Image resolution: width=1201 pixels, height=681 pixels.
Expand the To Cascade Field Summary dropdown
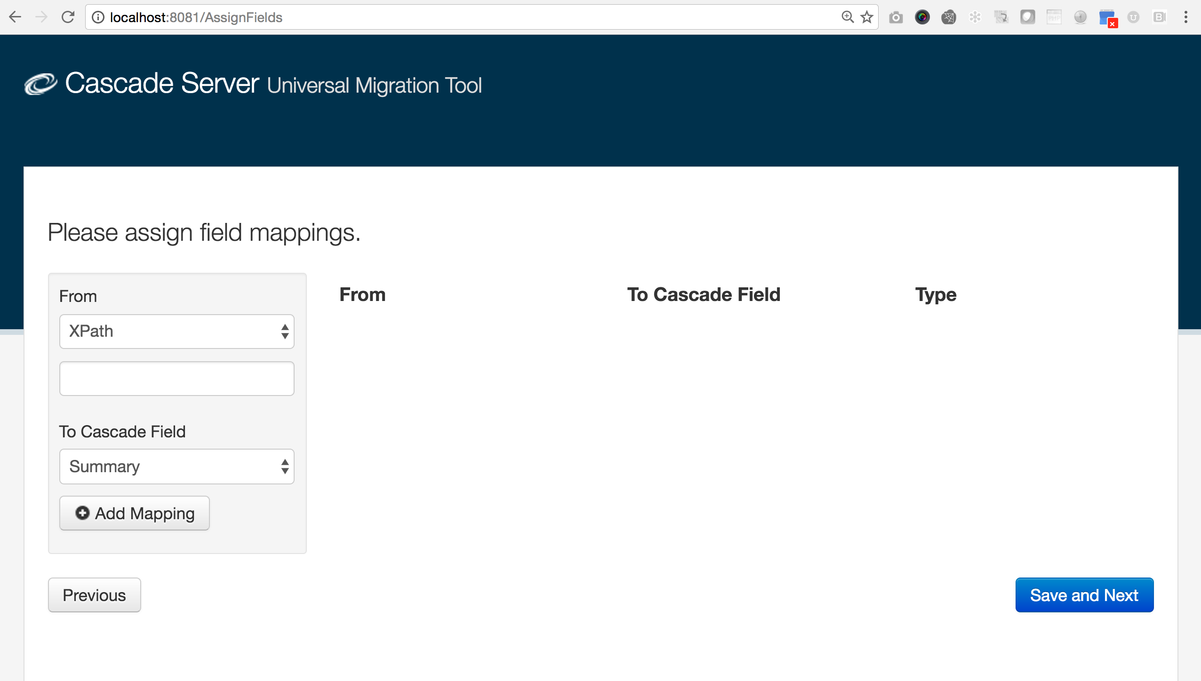point(176,466)
